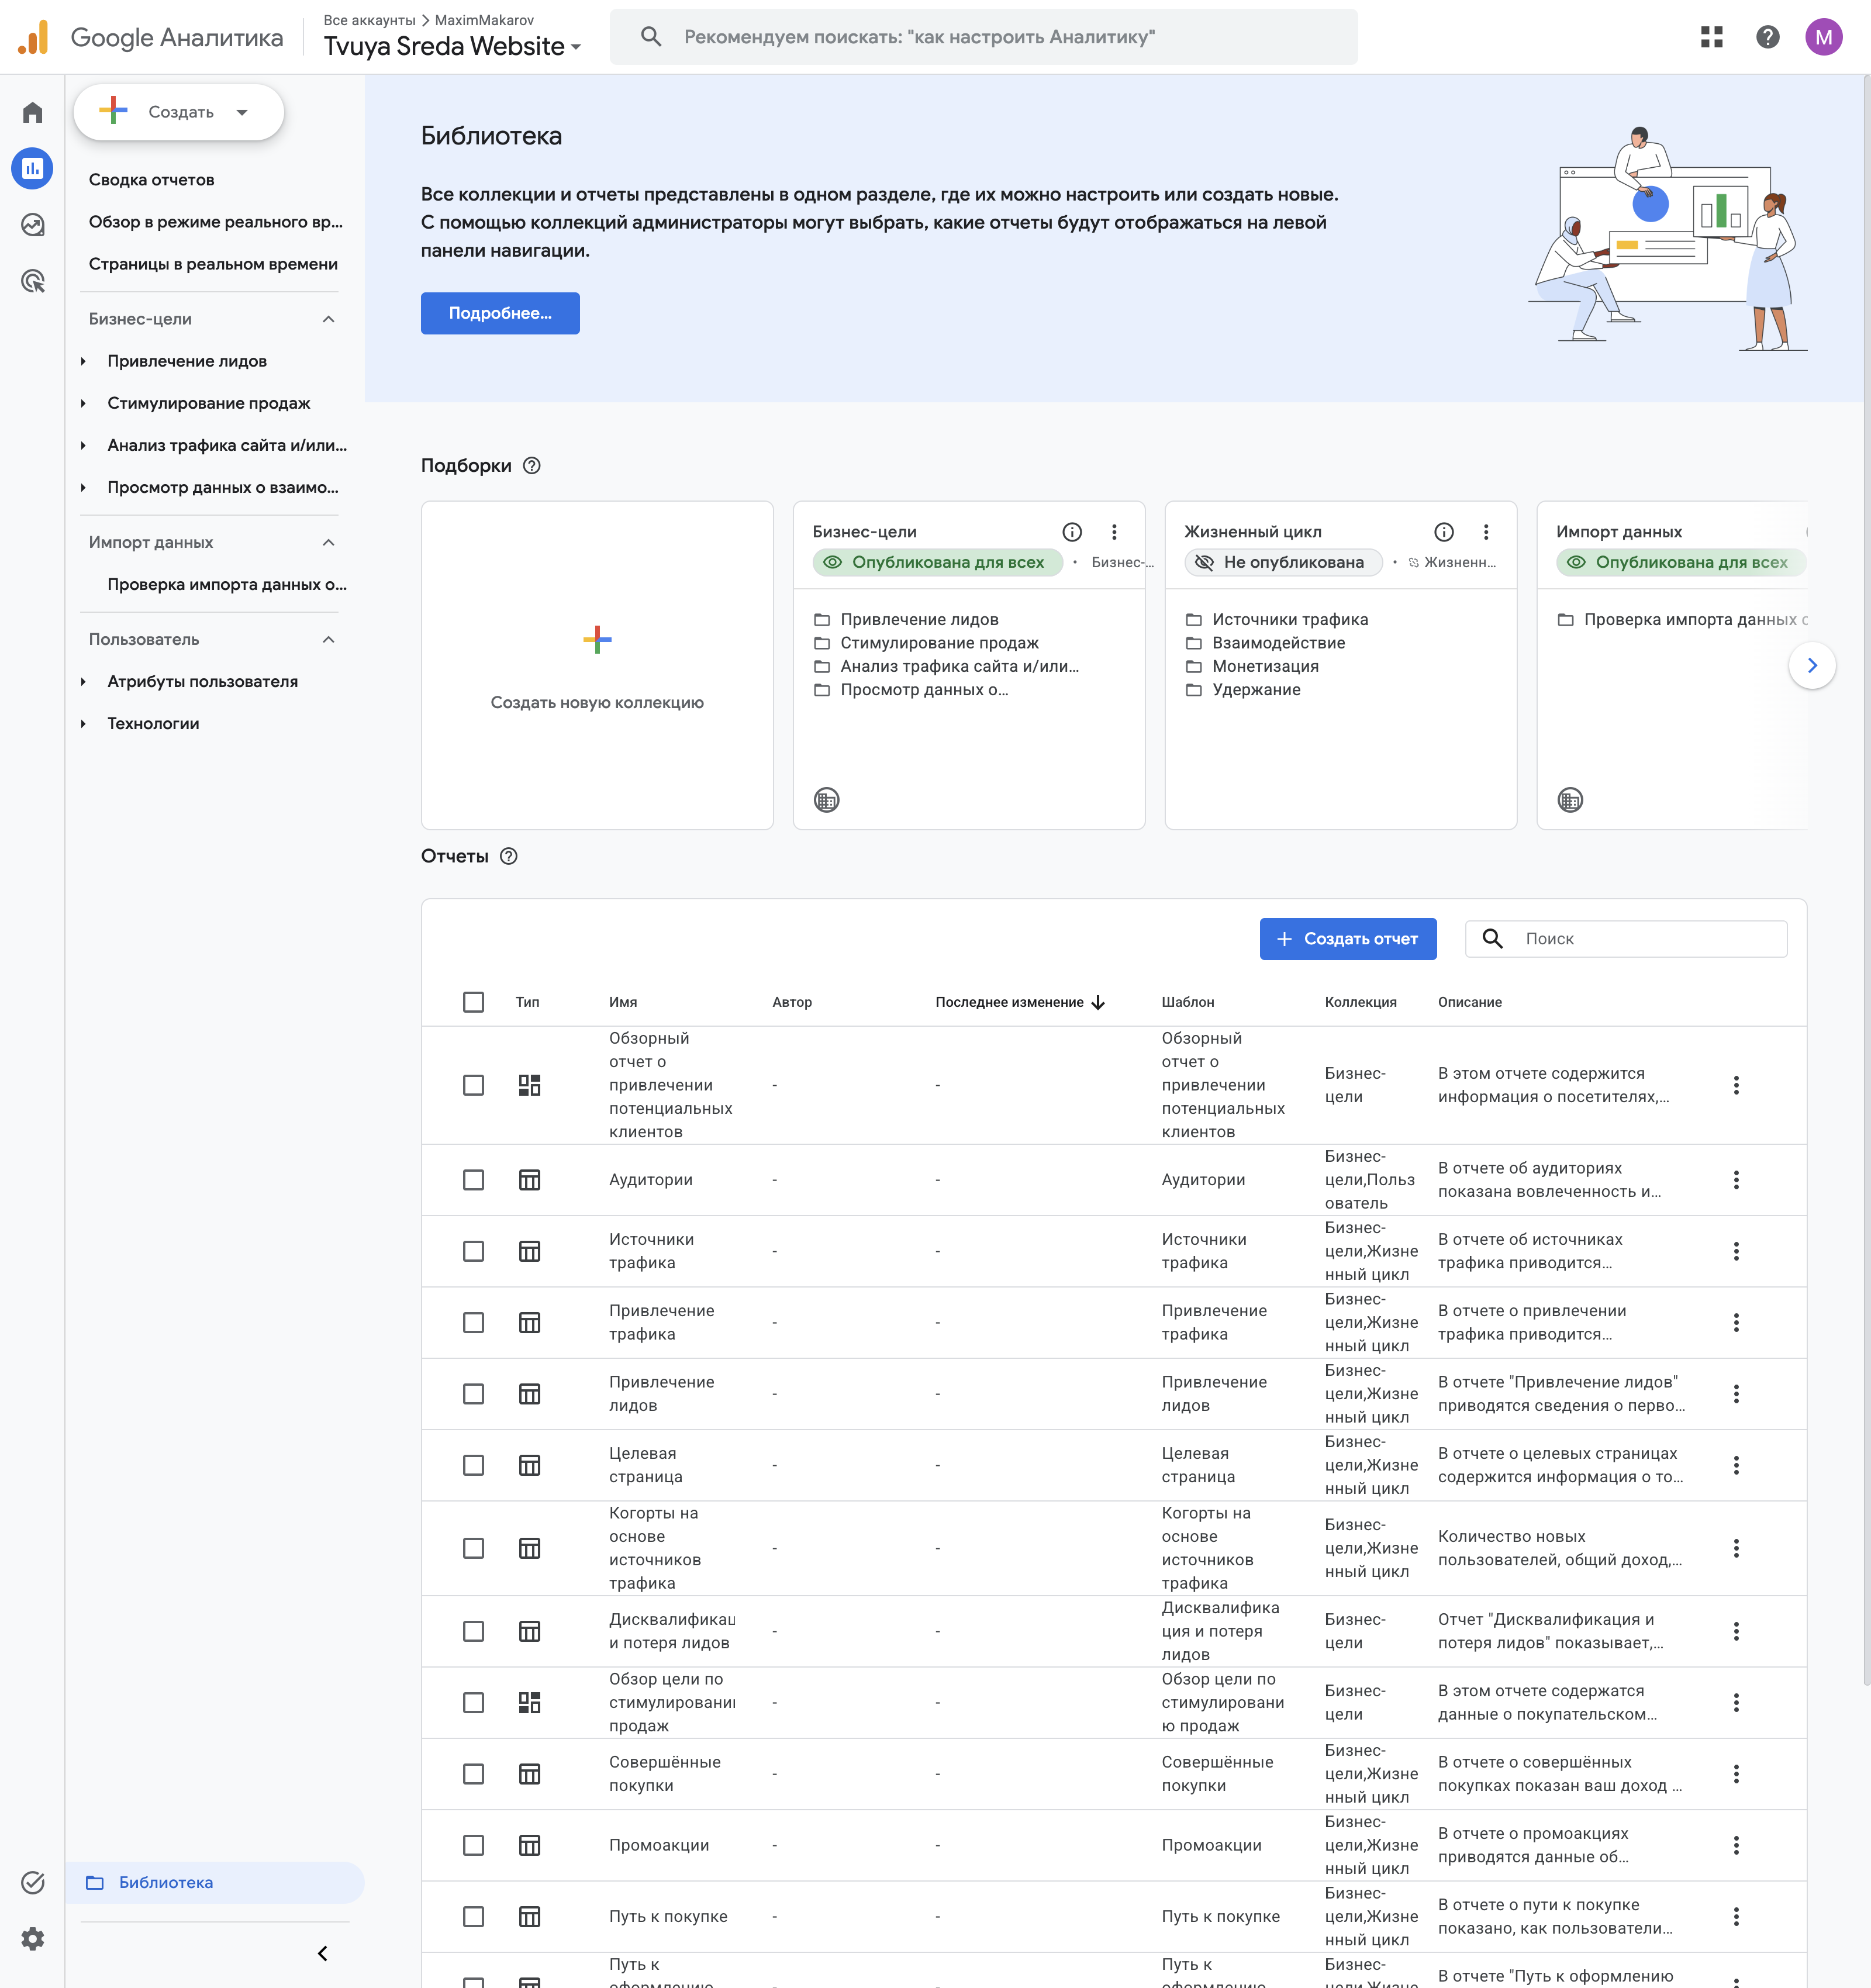Check the Аудитории report checkbox

[473, 1180]
